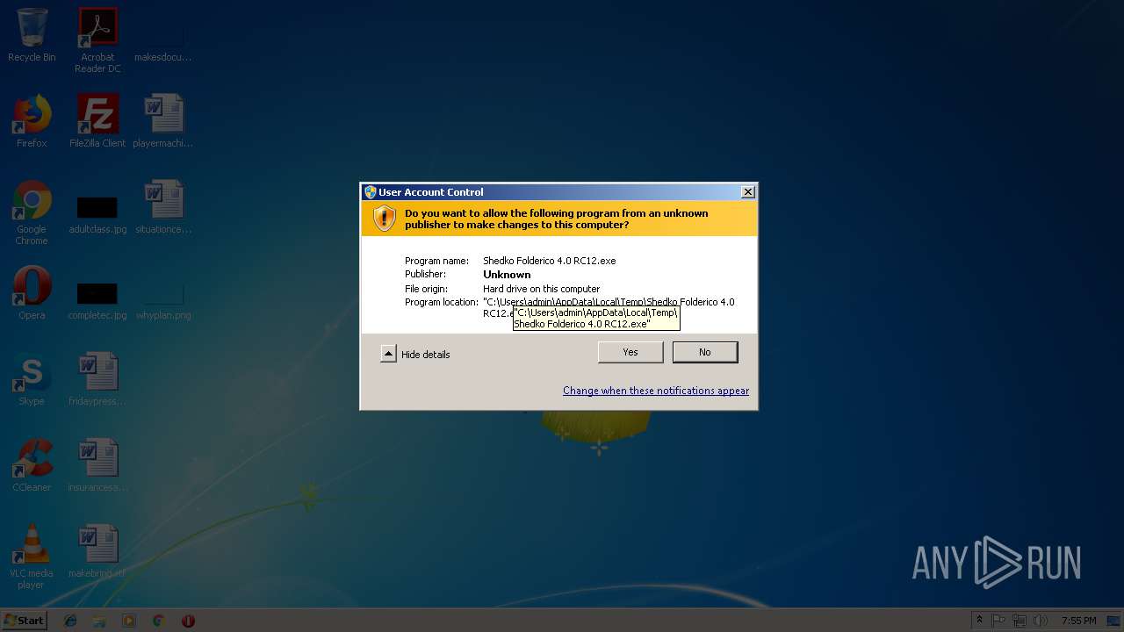Select whyplan.png image file
Viewport: 1124px width, 632px height.
coord(163,298)
